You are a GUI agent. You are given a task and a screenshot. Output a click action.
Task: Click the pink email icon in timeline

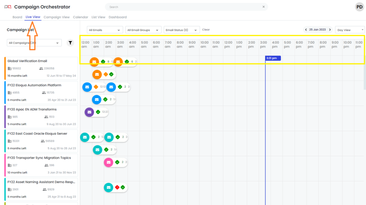(109, 162)
